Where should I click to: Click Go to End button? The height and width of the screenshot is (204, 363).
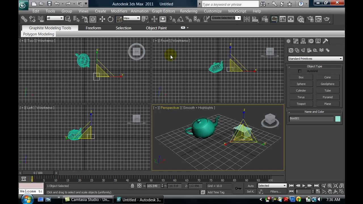point(316,186)
